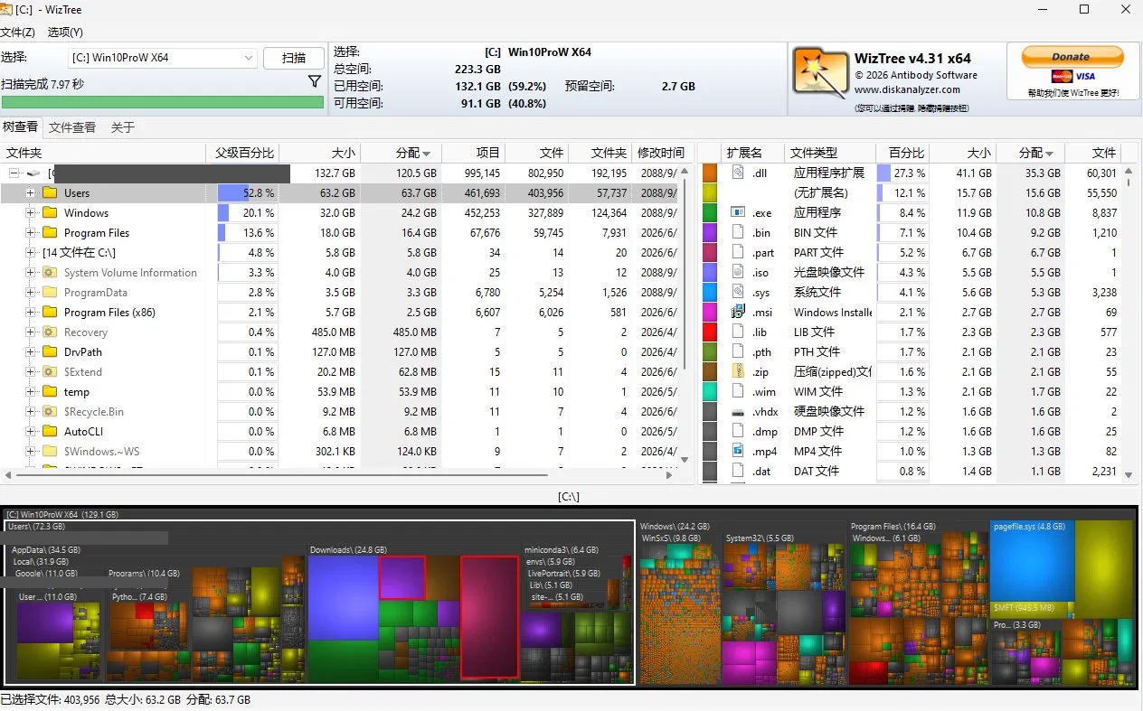This screenshot has height=711, width=1143.
Task: Click the orange .dll color swatch
Action: (710, 173)
